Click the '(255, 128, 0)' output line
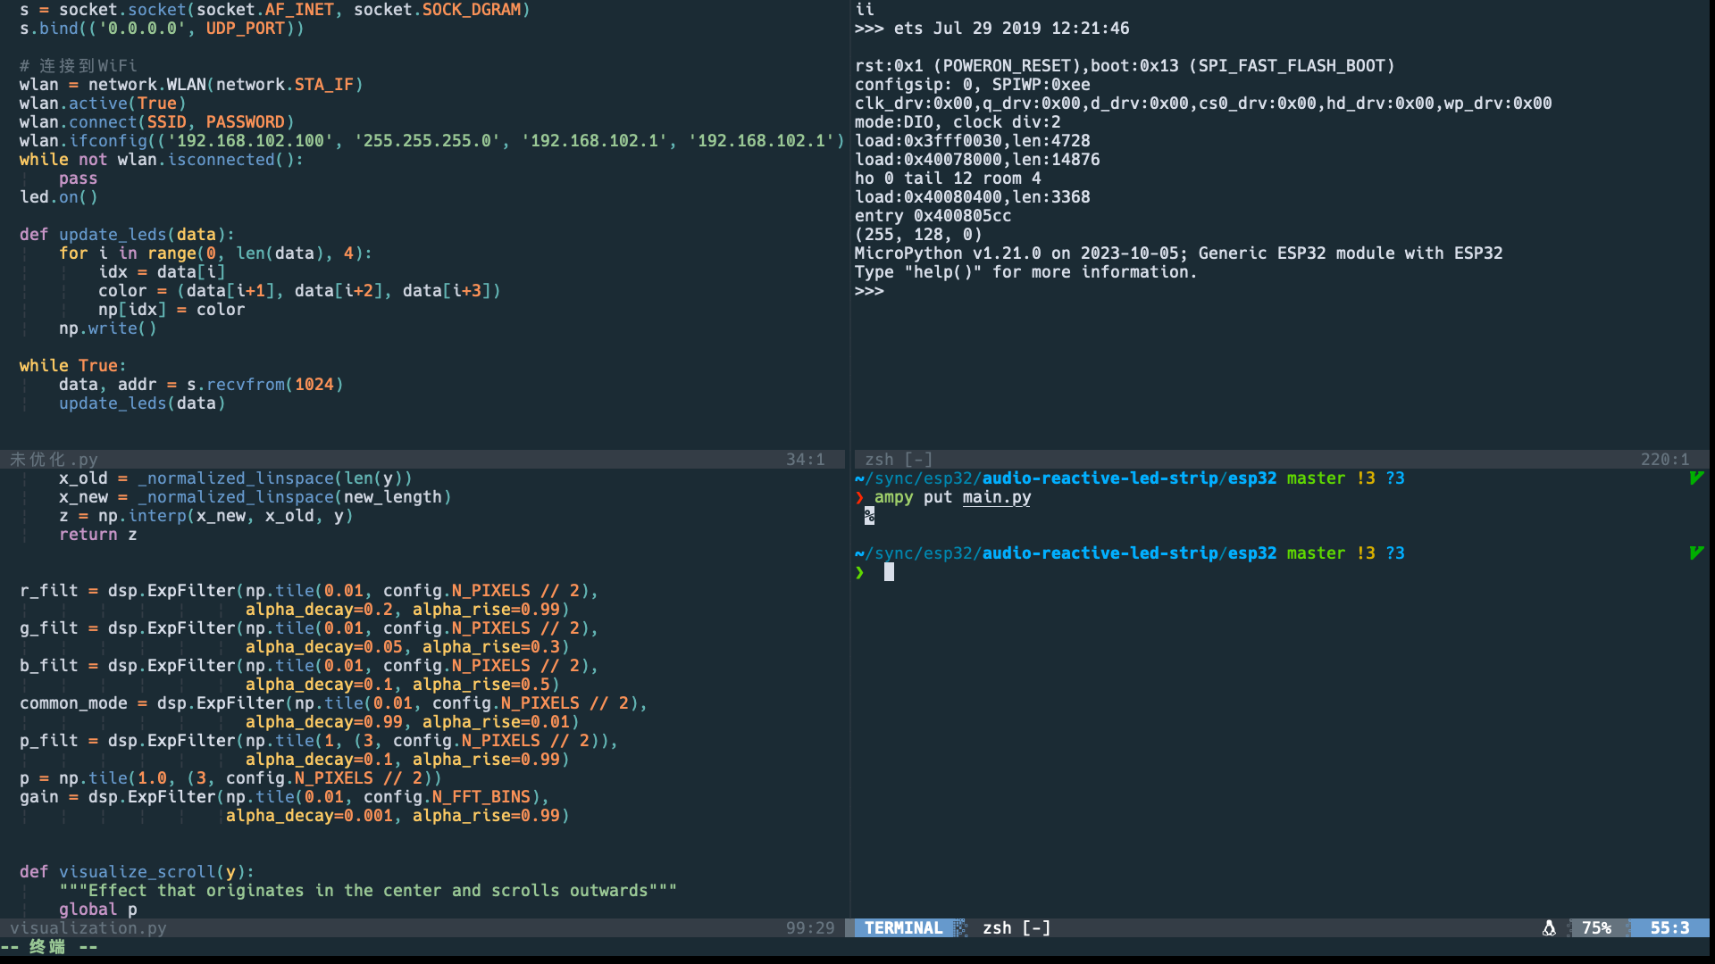Screen dimensions: 1715x964 click(918, 235)
